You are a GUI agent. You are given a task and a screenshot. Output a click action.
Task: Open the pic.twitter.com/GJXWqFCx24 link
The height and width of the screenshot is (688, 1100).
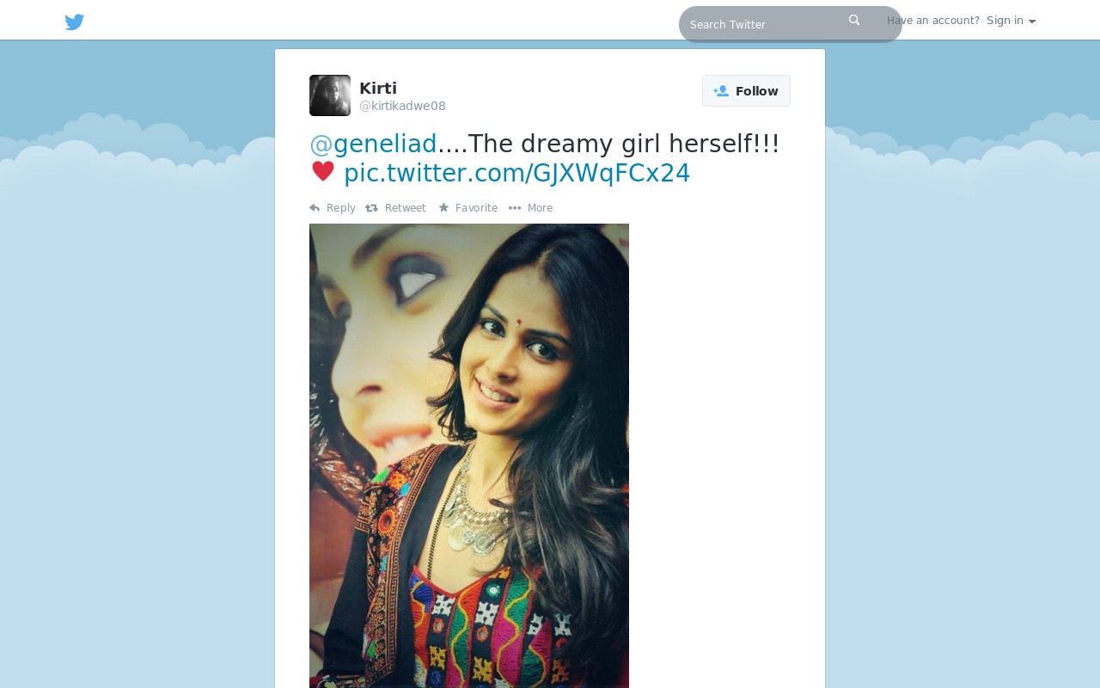(x=516, y=173)
